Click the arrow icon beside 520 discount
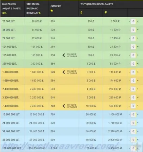 tap(64, 72)
